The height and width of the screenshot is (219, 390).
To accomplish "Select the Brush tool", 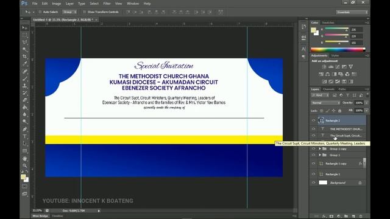I will tap(24, 78).
